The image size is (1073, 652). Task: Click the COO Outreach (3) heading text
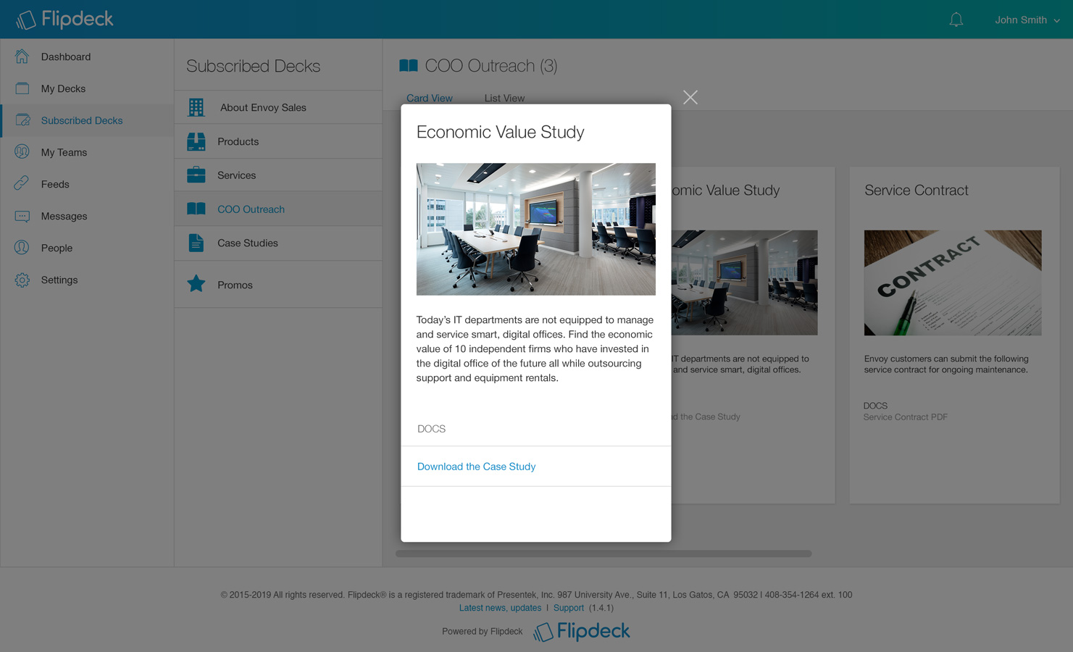[491, 66]
